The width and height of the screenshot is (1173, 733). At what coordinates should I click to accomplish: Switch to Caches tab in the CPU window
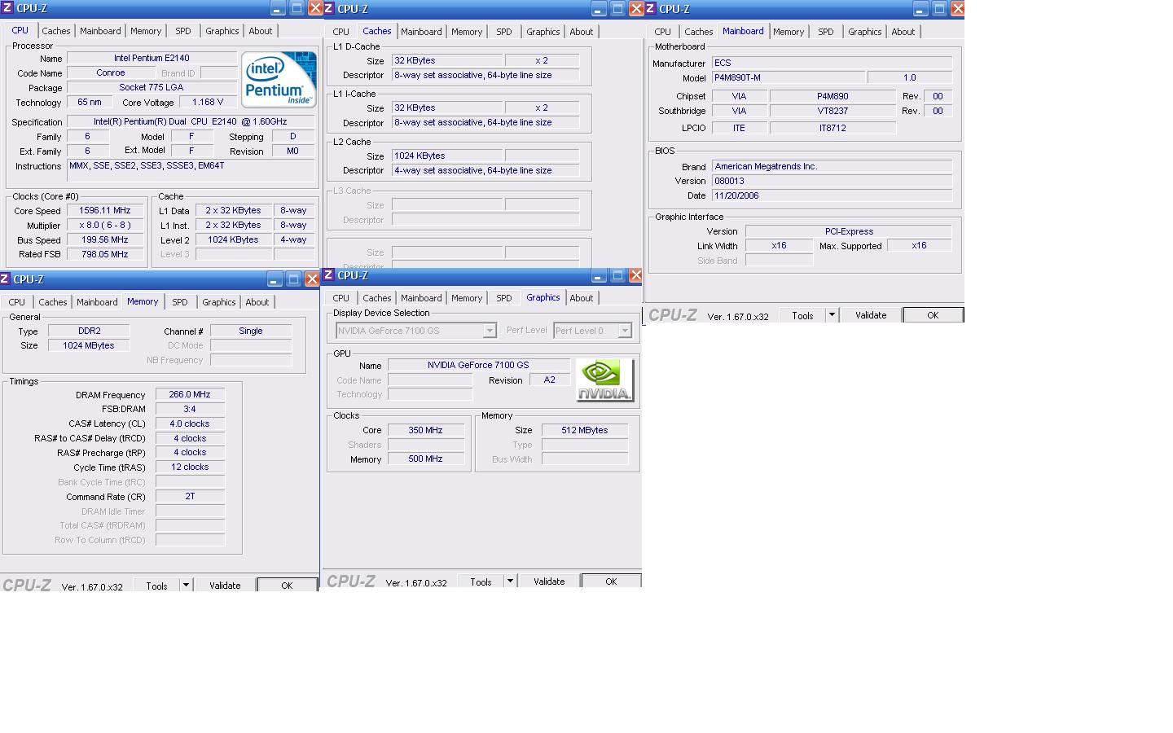tap(56, 31)
